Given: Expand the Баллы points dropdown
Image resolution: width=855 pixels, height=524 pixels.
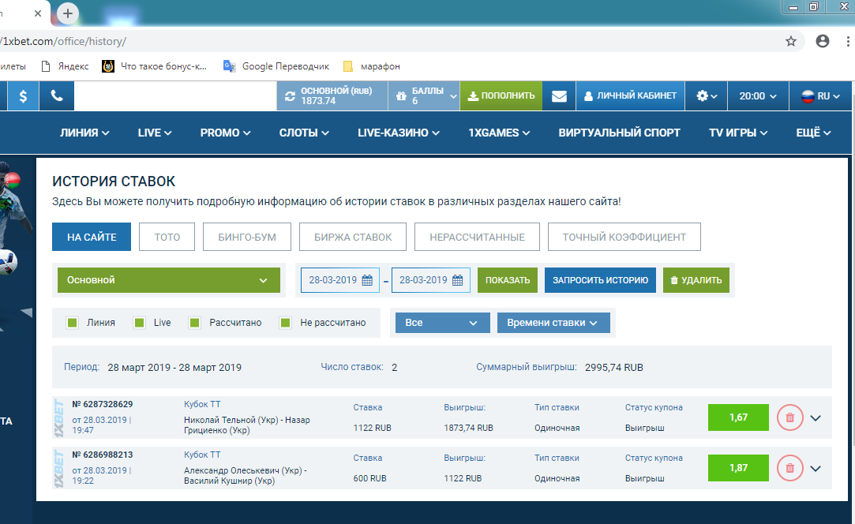Looking at the screenshot, I should (x=453, y=96).
